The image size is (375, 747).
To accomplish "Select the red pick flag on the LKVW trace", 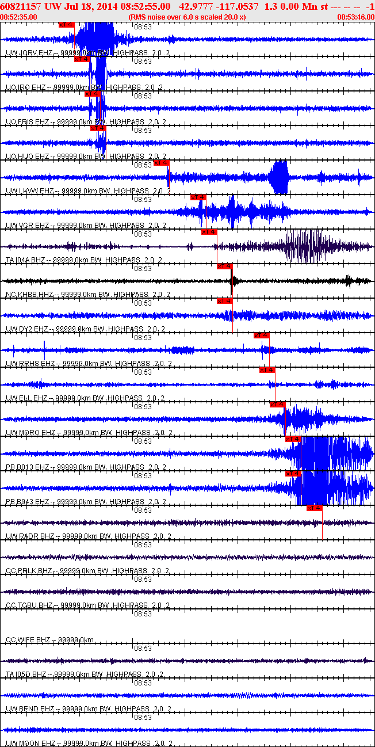I will click(160, 163).
